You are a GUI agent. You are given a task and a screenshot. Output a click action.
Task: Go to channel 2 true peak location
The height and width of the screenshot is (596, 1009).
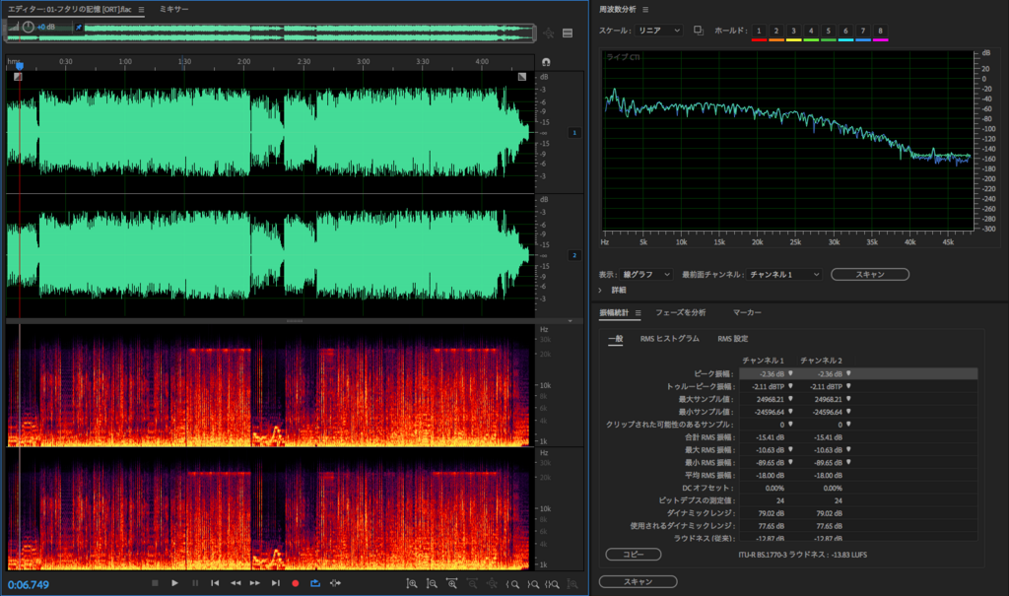[848, 386]
